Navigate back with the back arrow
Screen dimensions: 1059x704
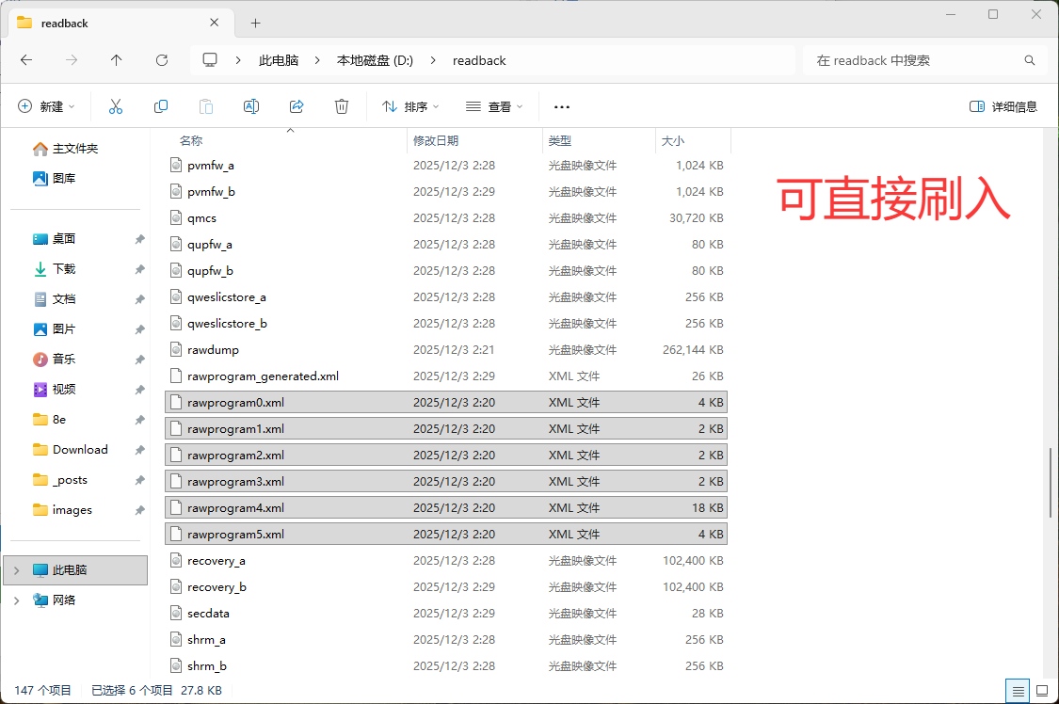coord(25,59)
